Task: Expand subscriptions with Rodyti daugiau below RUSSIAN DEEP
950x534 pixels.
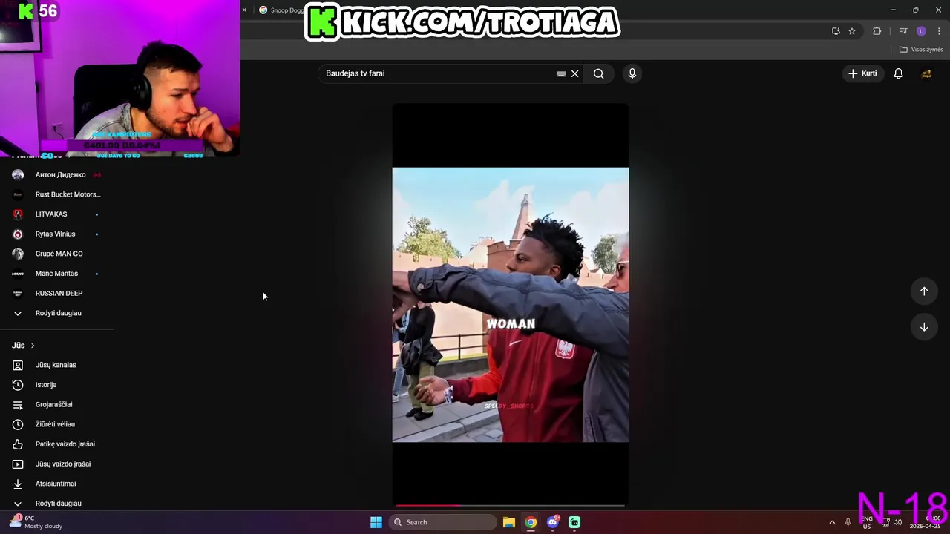Action: click(x=56, y=313)
